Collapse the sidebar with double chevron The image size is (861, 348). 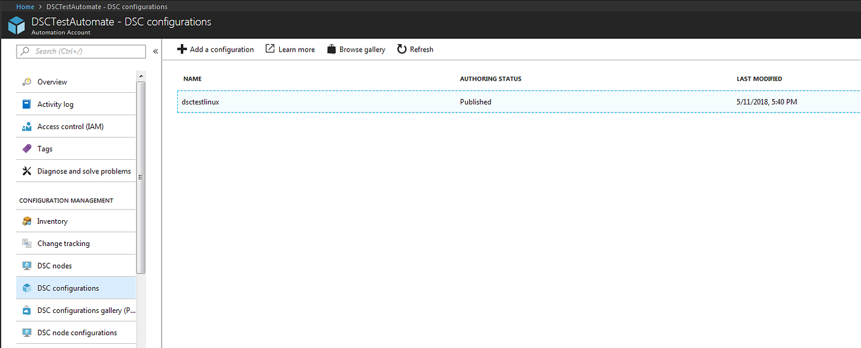point(156,51)
